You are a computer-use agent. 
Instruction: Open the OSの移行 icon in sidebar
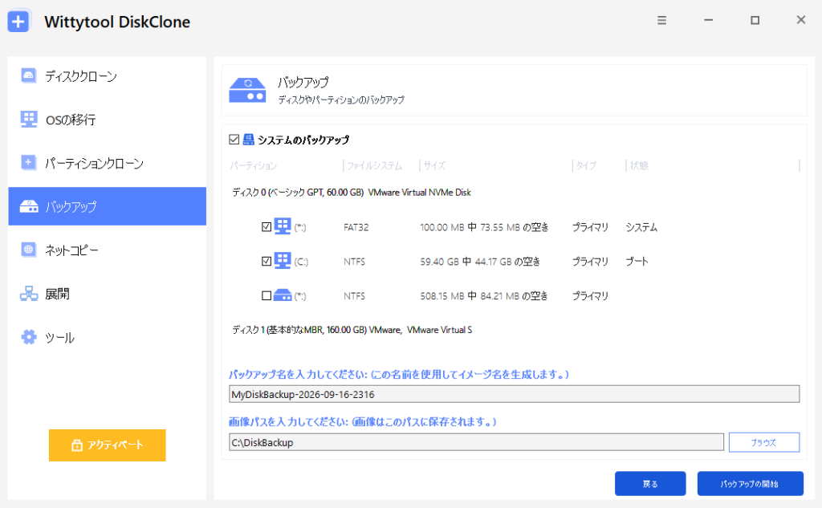pos(28,119)
